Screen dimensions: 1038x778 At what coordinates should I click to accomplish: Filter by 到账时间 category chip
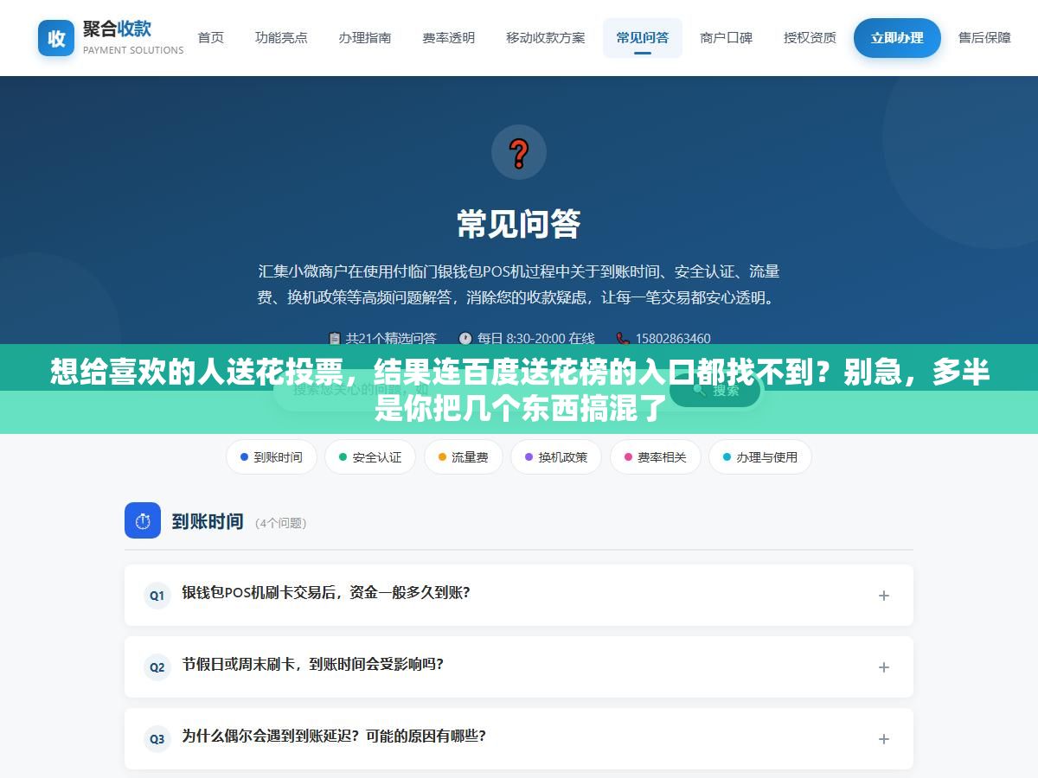[x=272, y=457]
